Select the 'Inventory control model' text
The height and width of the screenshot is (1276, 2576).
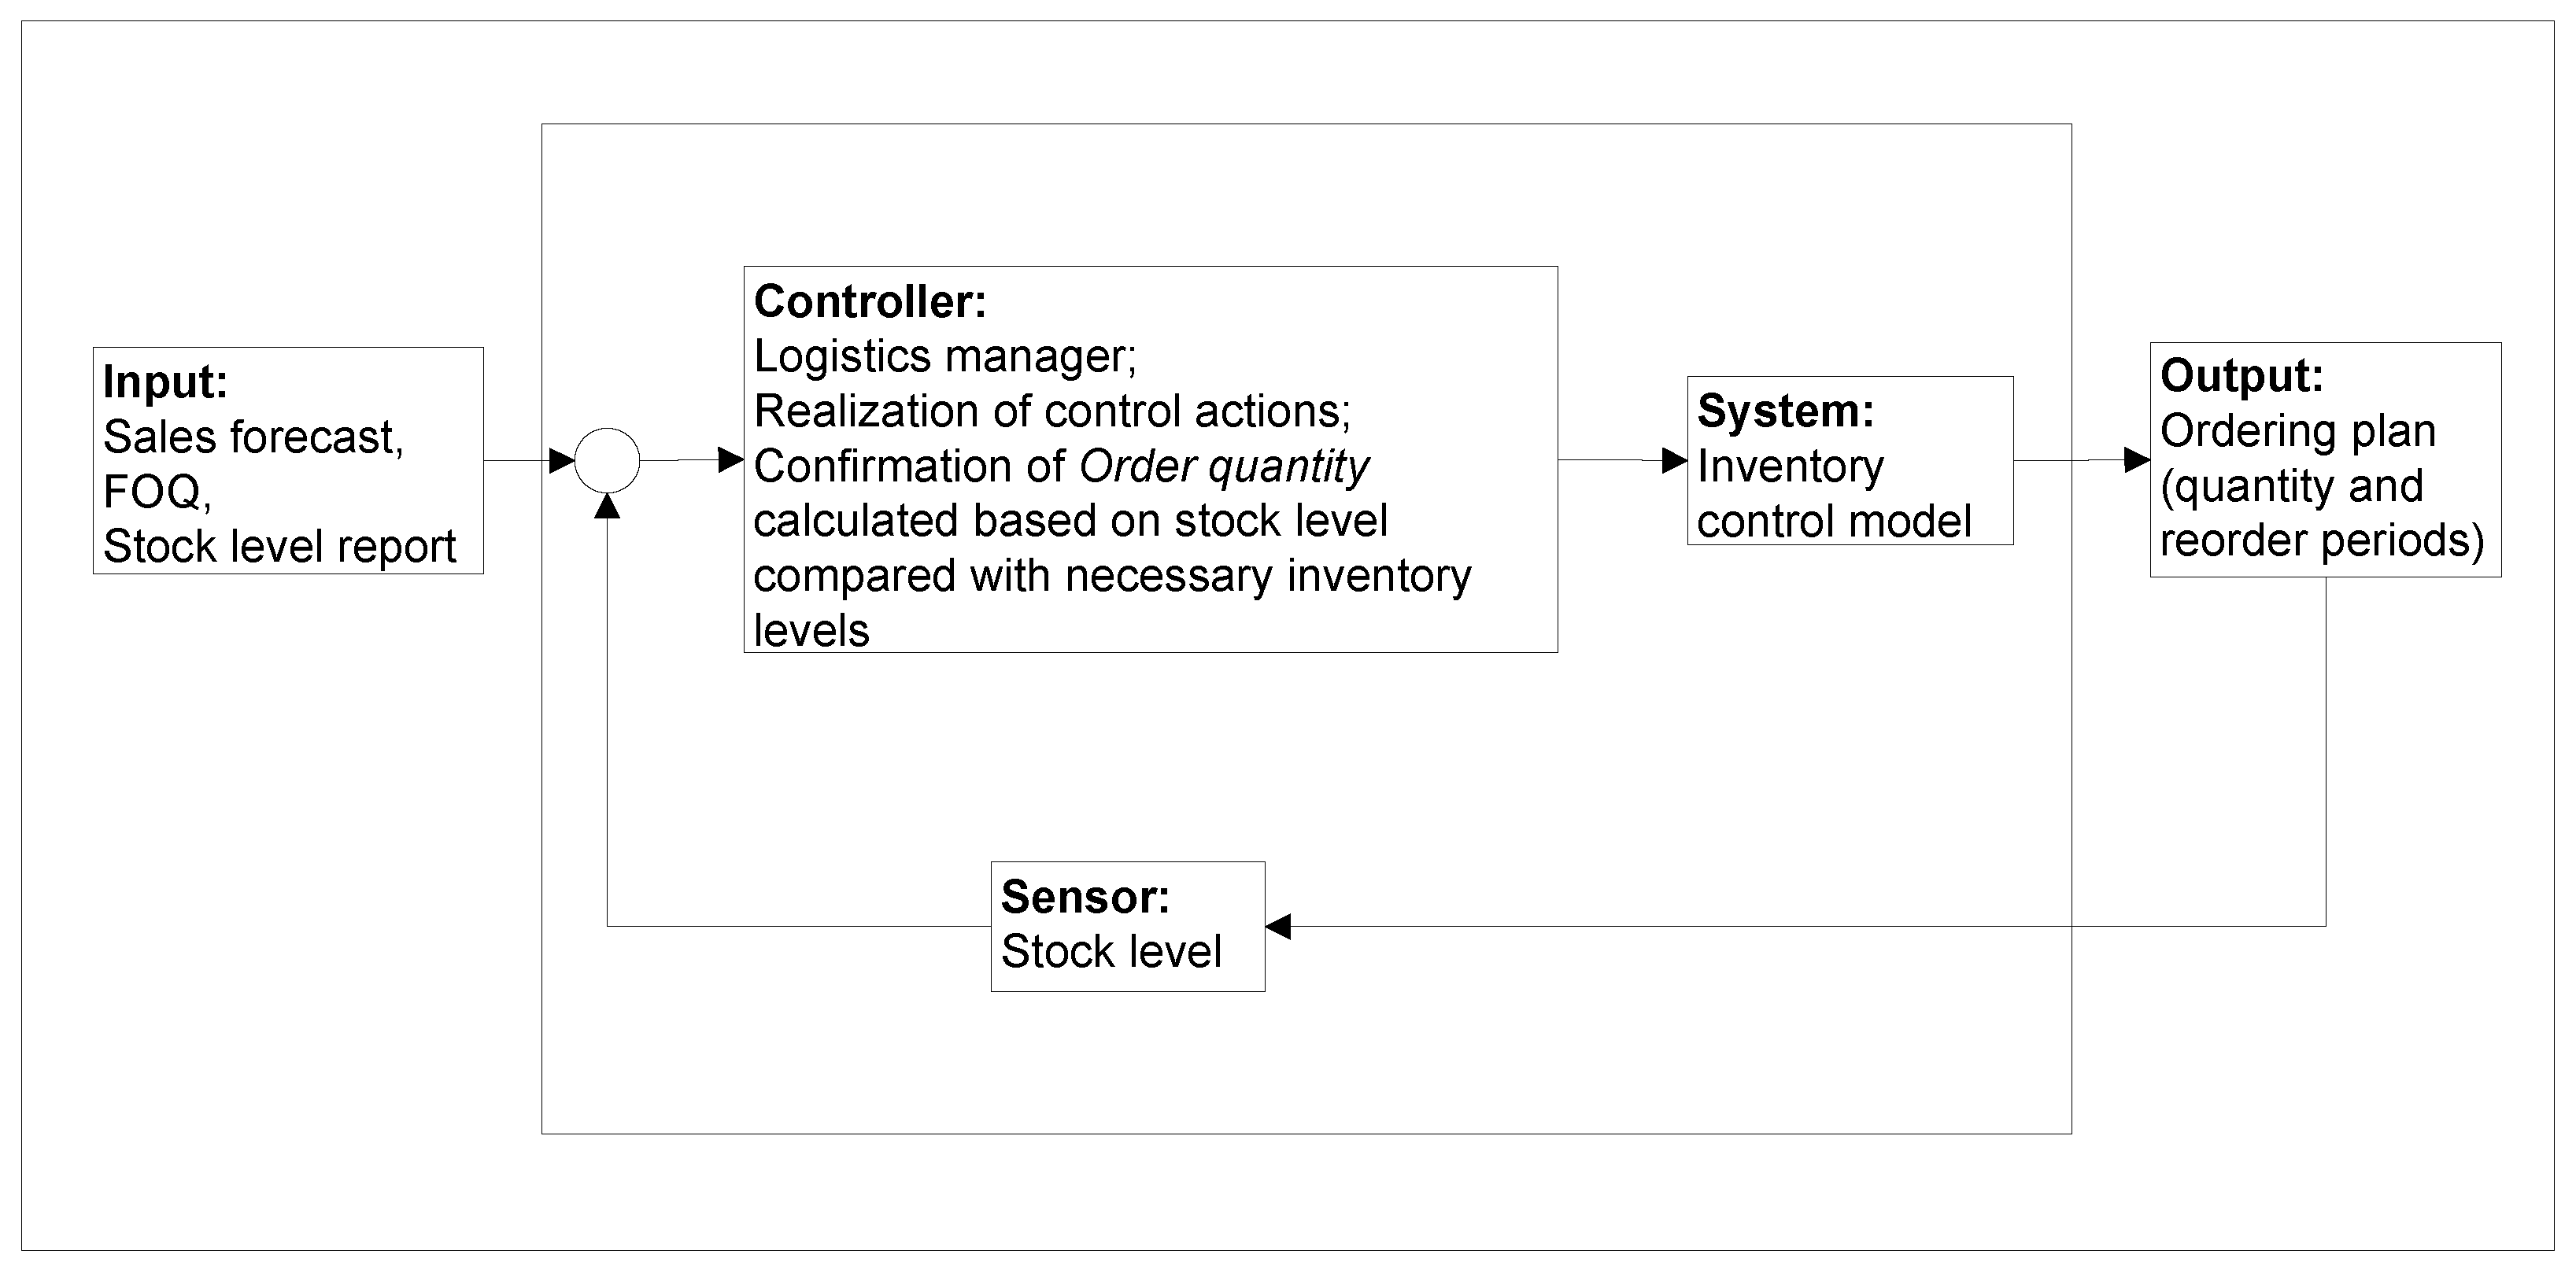click(x=1834, y=493)
